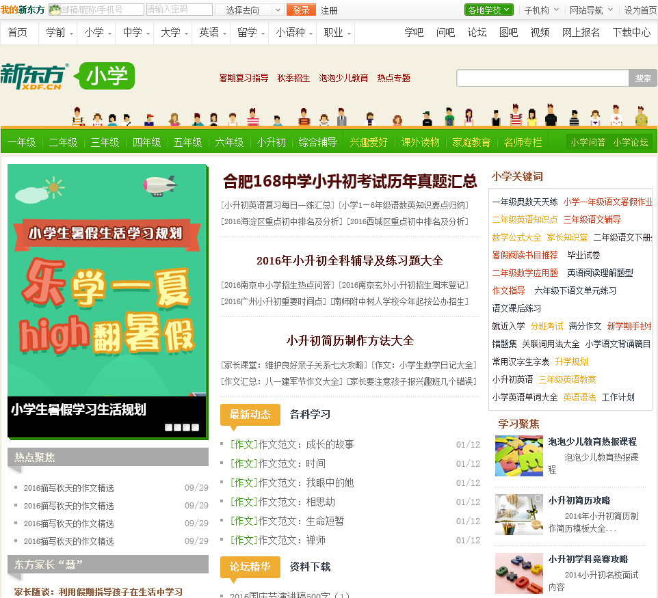The height and width of the screenshot is (598, 658).
Task: Expand the 子机构 dropdown
Action: pyautogui.click(x=542, y=10)
